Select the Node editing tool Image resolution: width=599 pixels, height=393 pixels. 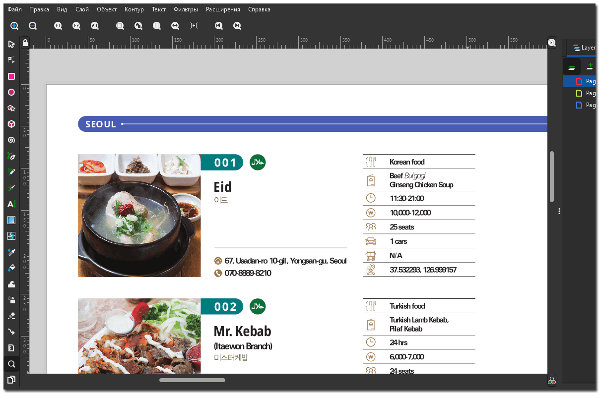11,60
